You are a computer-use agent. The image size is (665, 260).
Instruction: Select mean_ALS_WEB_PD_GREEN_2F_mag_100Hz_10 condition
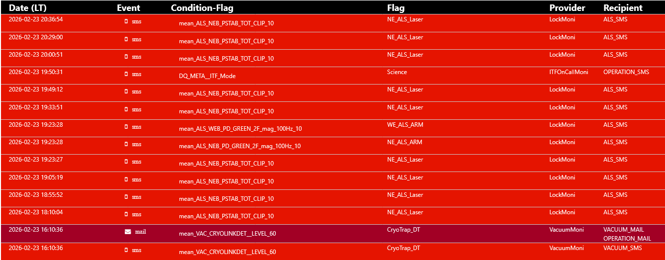(240, 129)
